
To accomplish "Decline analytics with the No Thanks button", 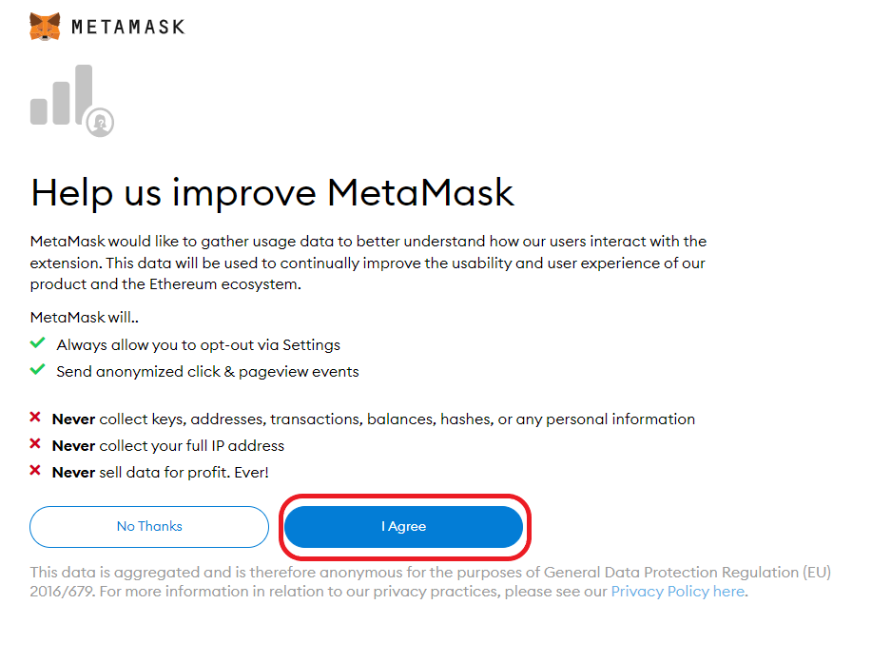I will click(x=149, y=527).
